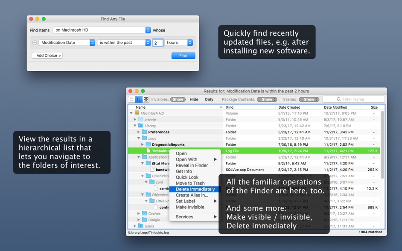Toggle Invisibles to Show

pyautogui.click(x=178, y=99)
